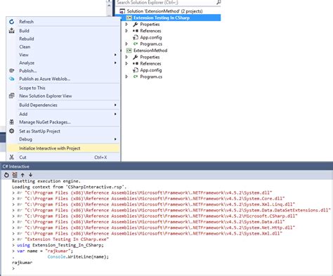
Task: Click the Azure WebJob cloud icon
Action: [12, 79]
